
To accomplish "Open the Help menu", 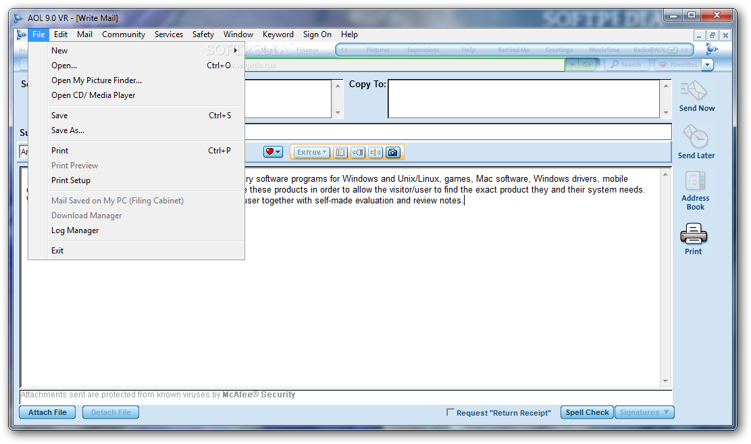I will point(349,34).
